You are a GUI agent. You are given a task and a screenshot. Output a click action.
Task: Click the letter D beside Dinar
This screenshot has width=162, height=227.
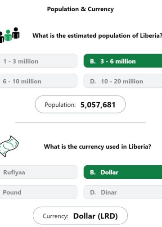click(93, 192)
